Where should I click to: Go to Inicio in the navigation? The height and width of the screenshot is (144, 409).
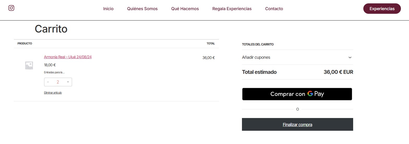(x=108, y=9)
